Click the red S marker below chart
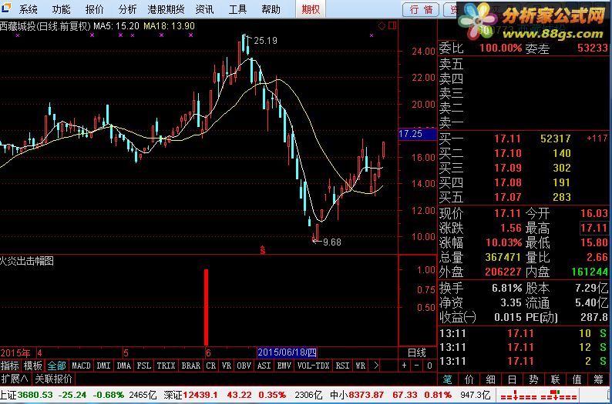612x404 pixels. [263, 250]
